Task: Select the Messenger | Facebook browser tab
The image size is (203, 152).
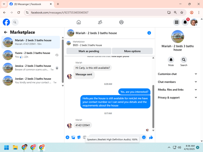Action: click(31, 4)
